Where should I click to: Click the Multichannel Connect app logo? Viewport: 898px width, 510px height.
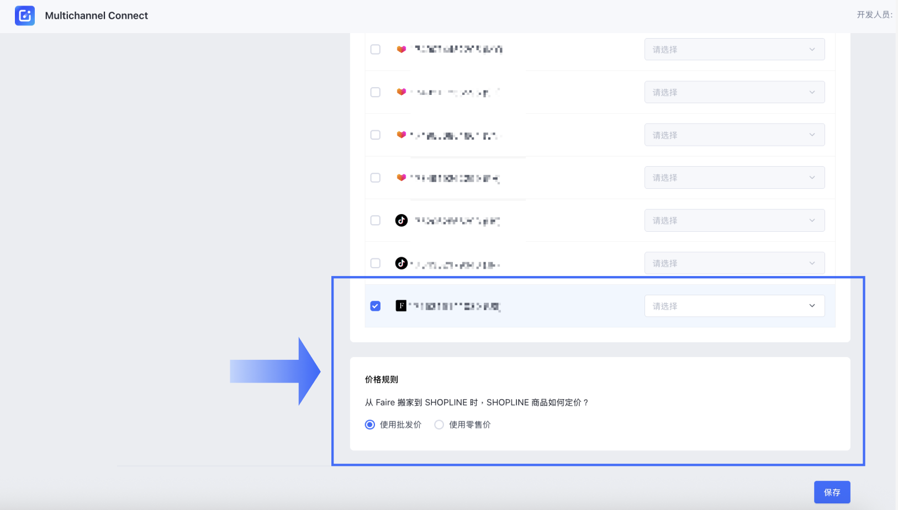point(25,15)
